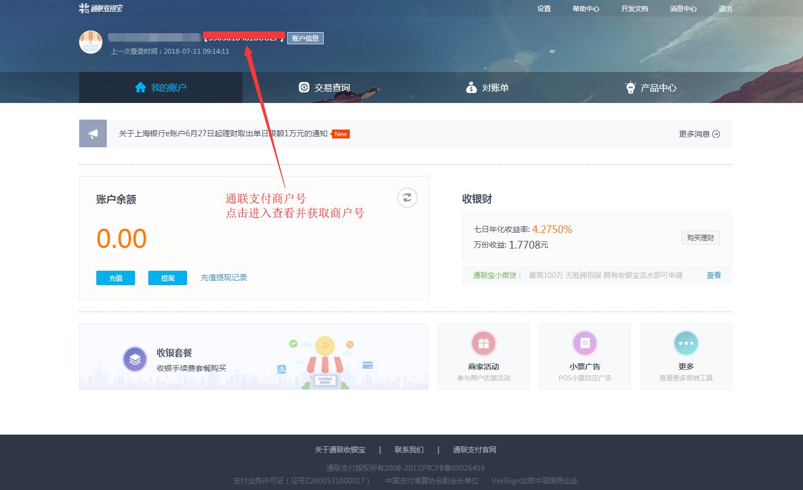The height and width of the screenshot is (490, 803).
Task: Switch to 对账单 tab
Action: [x=488, y=87]
